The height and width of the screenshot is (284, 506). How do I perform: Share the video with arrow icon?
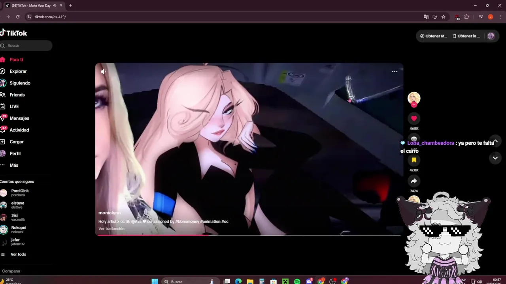coord(414,181)
